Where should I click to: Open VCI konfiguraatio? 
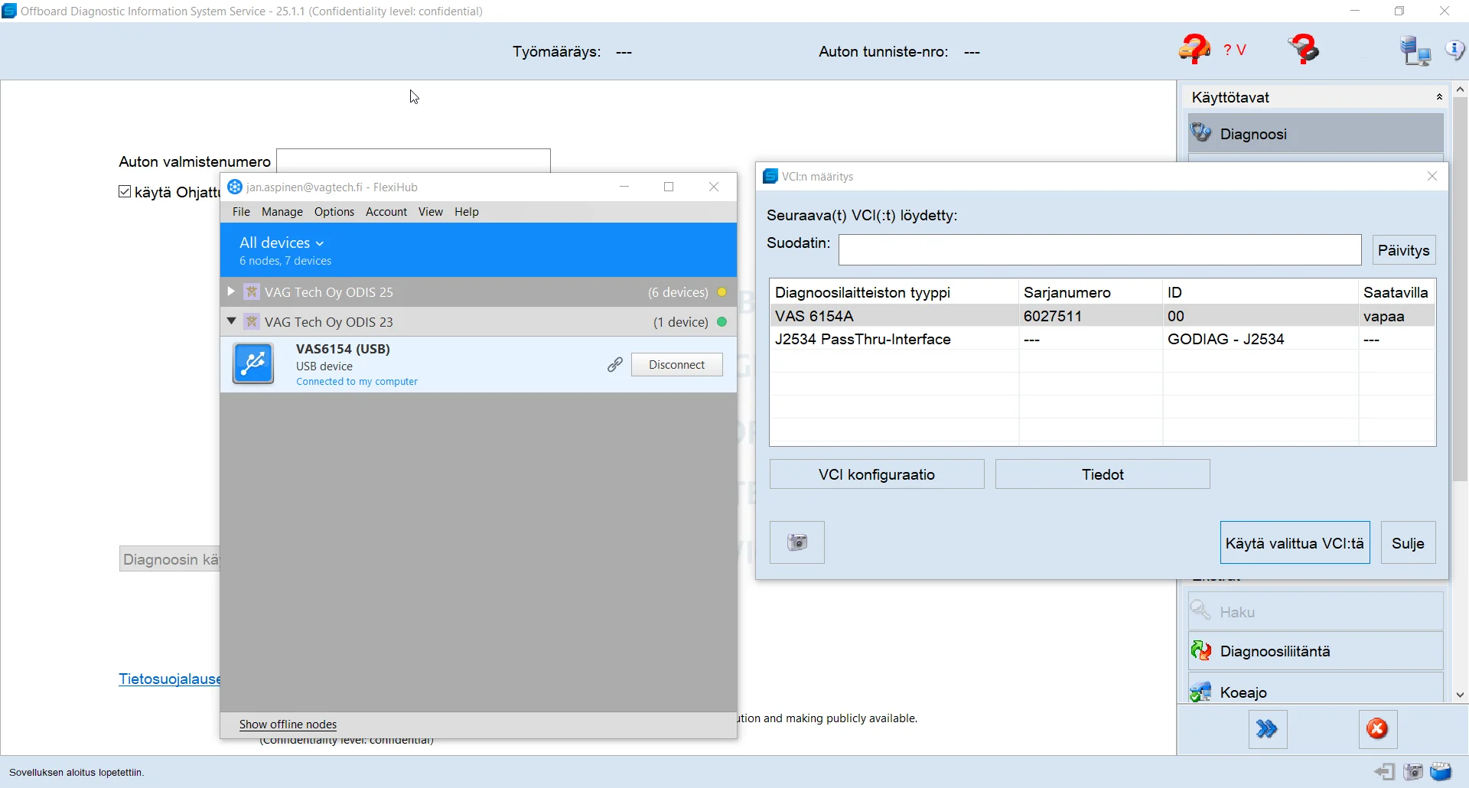point(877,474)
